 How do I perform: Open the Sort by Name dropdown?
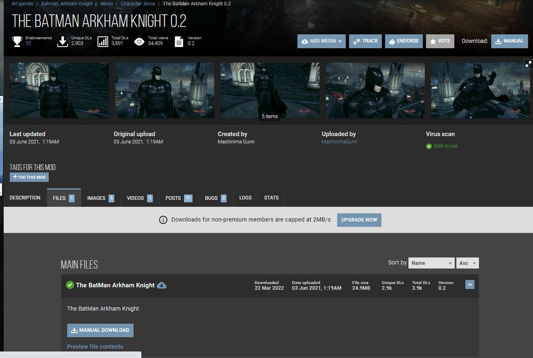pos(431,263)
